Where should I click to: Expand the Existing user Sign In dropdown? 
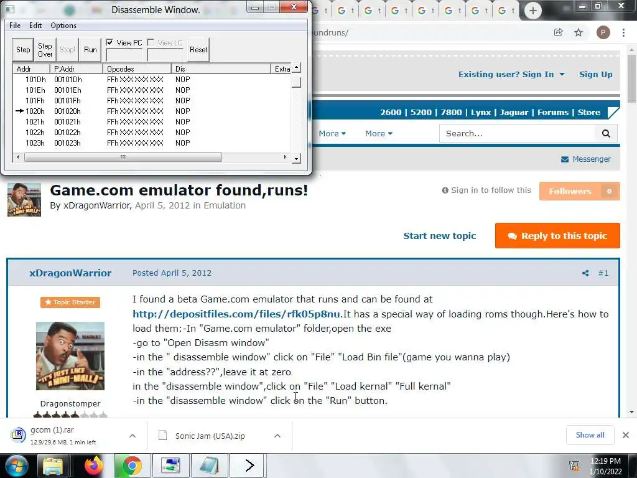pos(511,75)
